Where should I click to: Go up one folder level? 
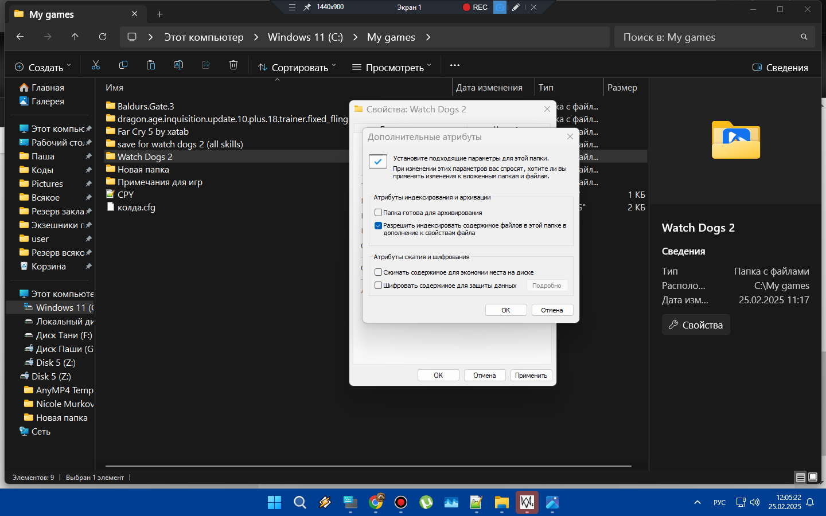tap(75, 37)
